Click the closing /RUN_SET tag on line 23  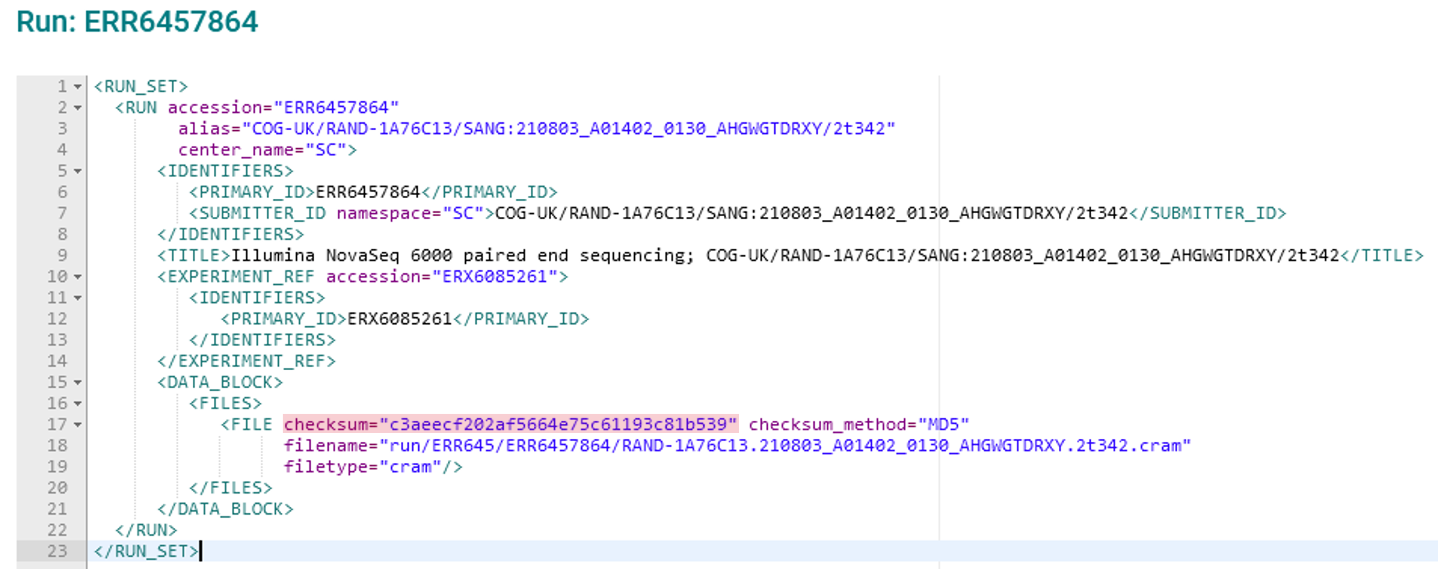(146, 552)
